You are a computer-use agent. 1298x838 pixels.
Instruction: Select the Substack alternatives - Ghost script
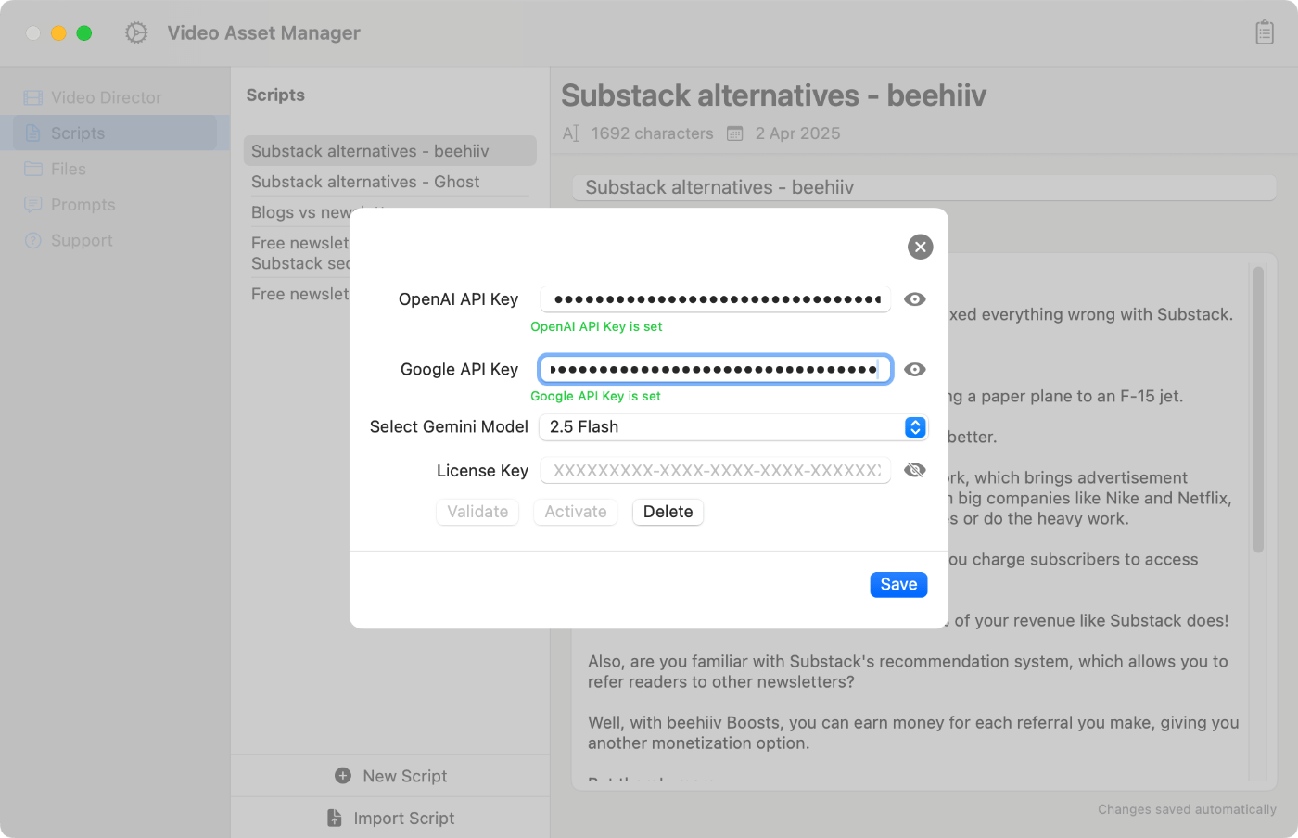(365, 181)
